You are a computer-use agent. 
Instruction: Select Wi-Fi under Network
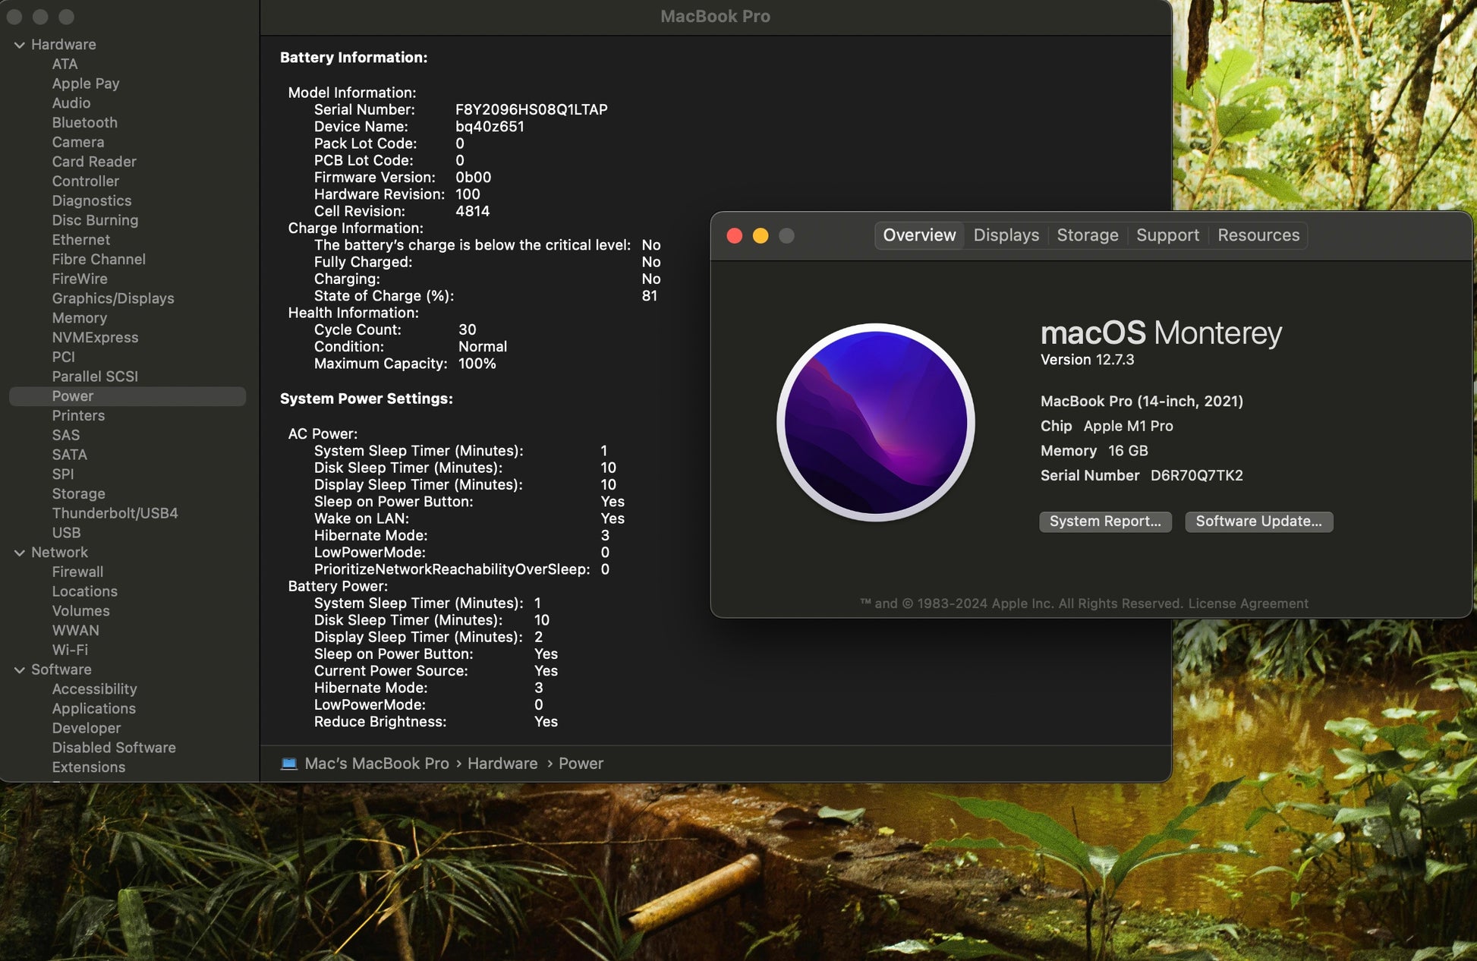tap(70, 650)
